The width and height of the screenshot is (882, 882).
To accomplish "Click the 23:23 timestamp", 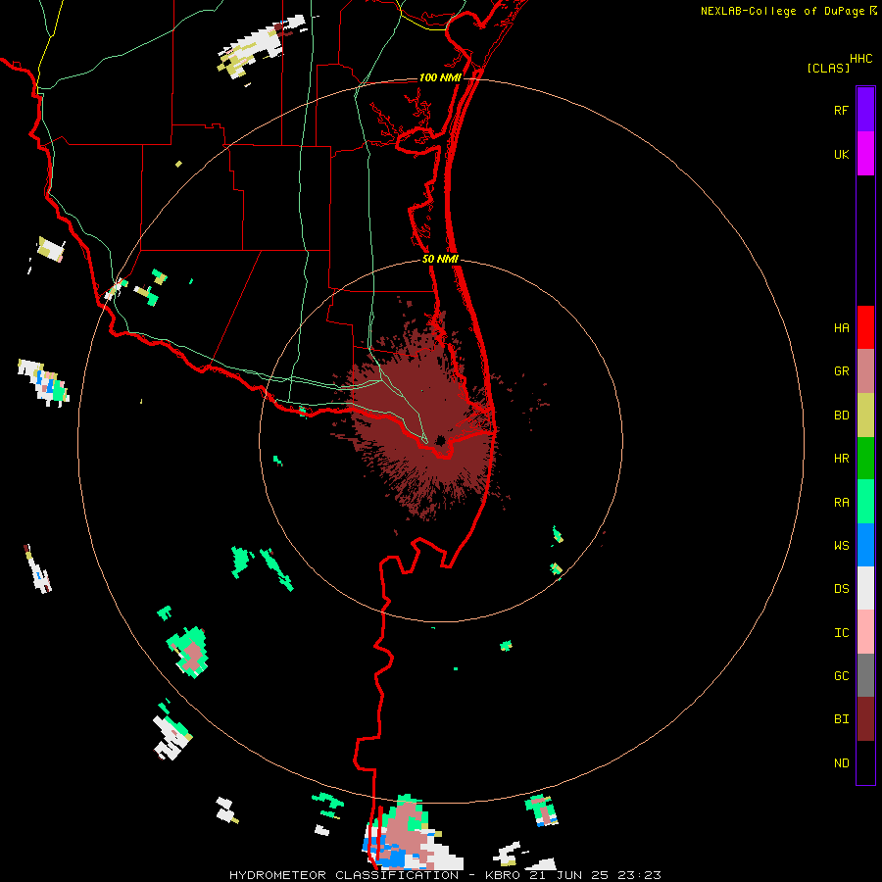I will click(x=638, y=875).
